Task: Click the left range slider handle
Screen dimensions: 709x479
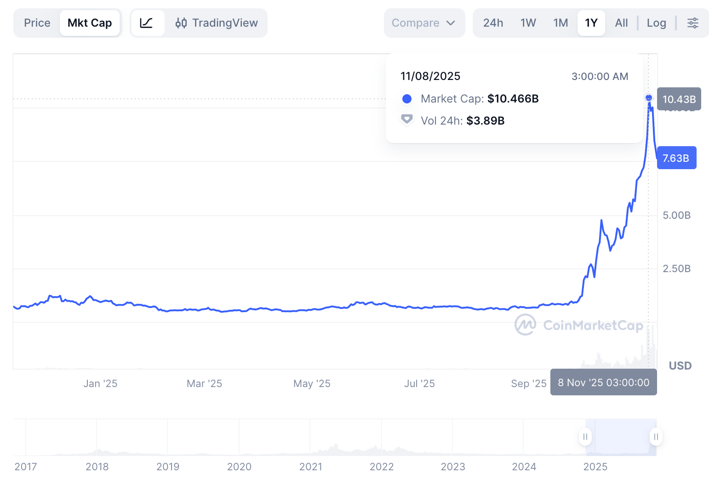Action: (585, 437)
